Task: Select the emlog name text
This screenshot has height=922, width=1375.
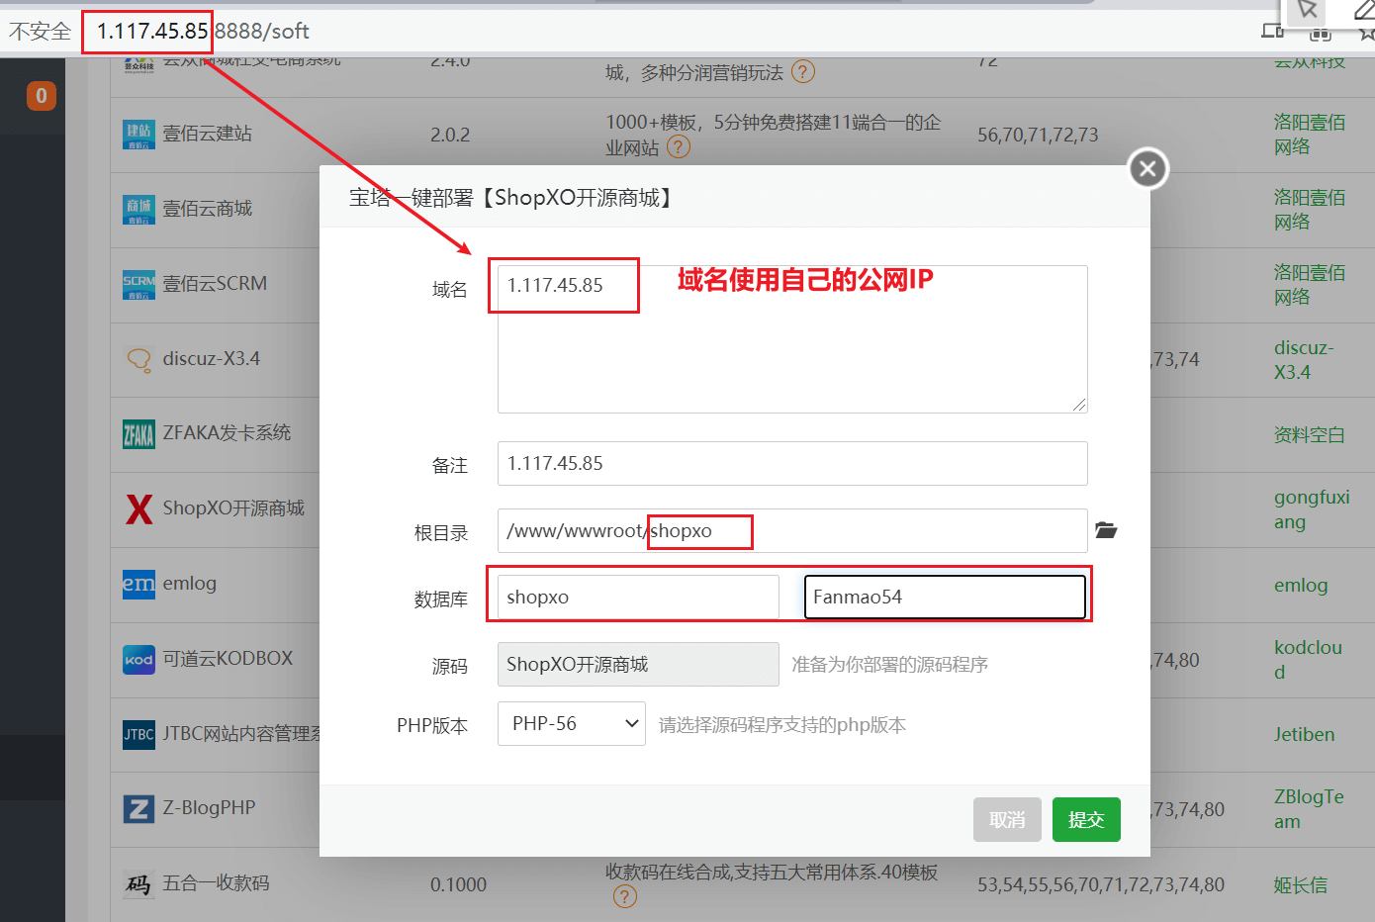Action: point(190,584)
